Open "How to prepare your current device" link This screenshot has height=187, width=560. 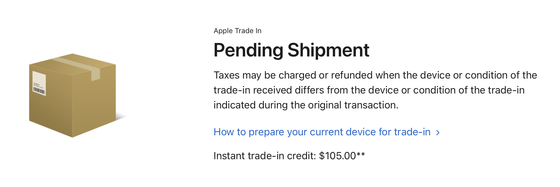pos(322,132)
